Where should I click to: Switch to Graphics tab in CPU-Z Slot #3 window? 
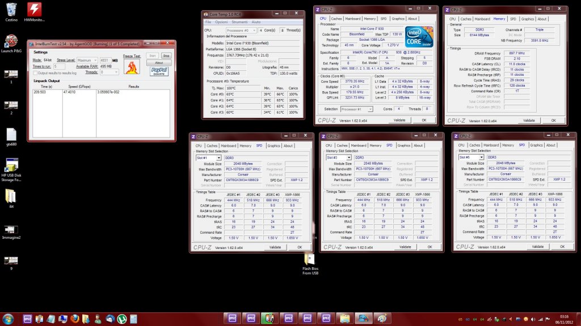[404, 145]
